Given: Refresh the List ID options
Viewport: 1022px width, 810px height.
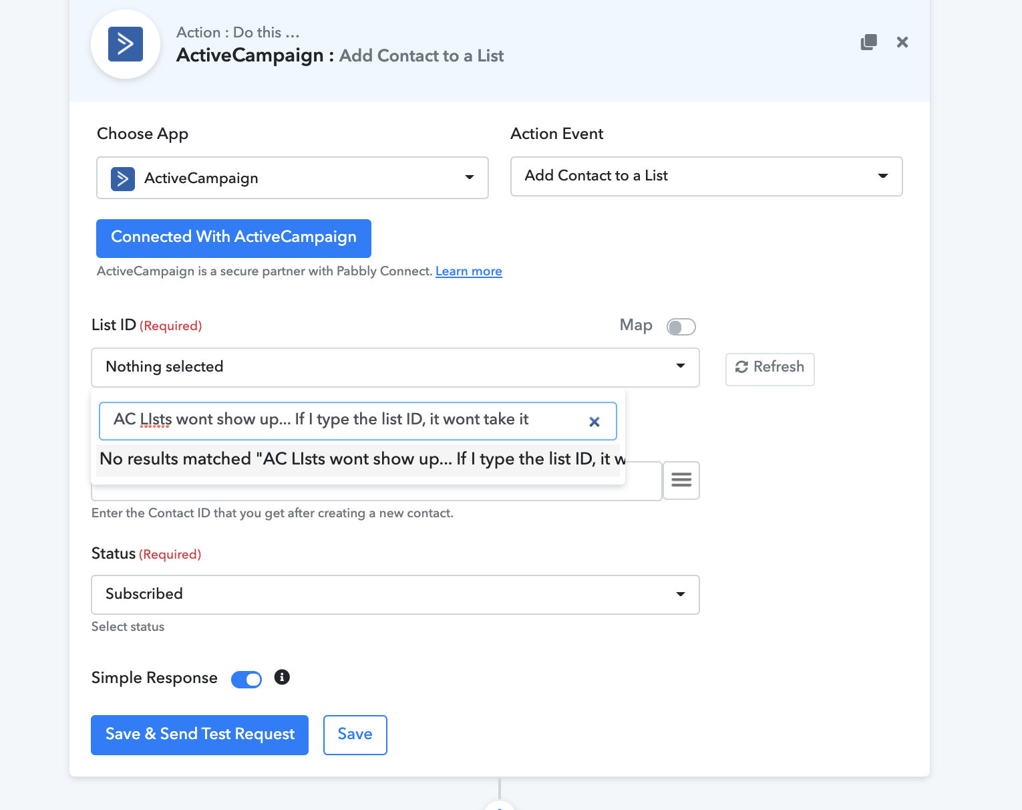Looking at the screenshot, I should pyautogui.click(x=770, y=369).
